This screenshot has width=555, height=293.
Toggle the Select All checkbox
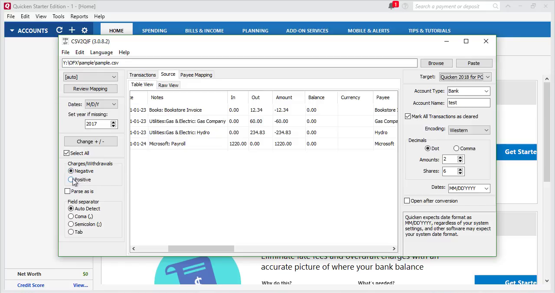(66, 153)
